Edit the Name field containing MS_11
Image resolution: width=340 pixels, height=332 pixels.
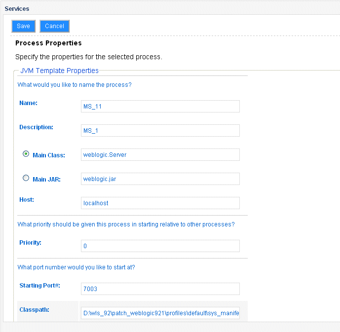point(160,107)
